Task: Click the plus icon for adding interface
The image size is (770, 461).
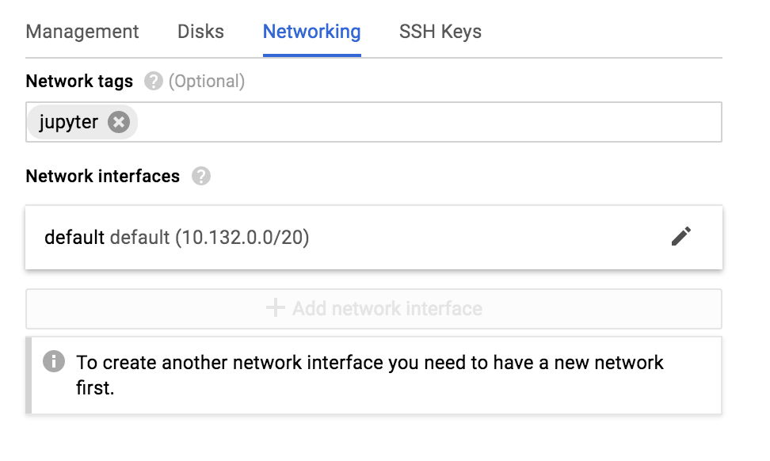Action: pyautogui.click(x=275, y=308)
